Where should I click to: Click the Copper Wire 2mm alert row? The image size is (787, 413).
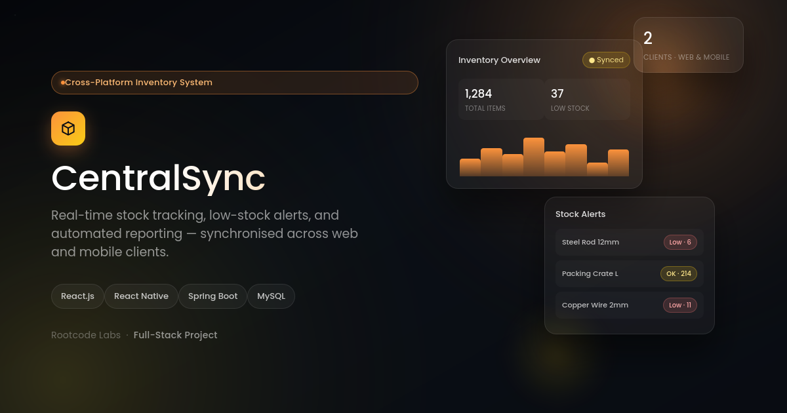coord(630,305)
